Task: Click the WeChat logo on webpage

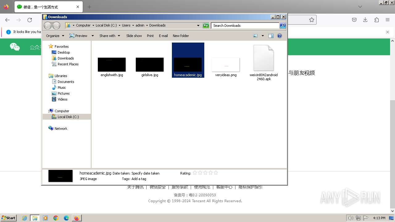Action: click(15, 47)
